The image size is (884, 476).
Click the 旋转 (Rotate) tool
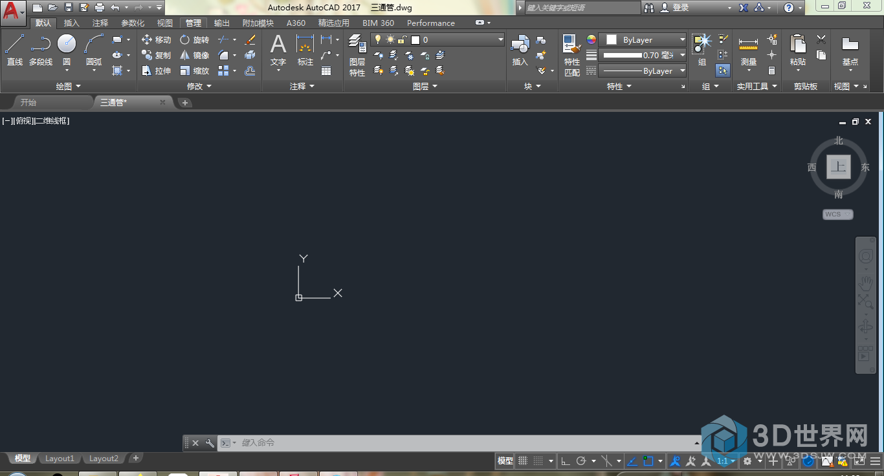[195, 40]
